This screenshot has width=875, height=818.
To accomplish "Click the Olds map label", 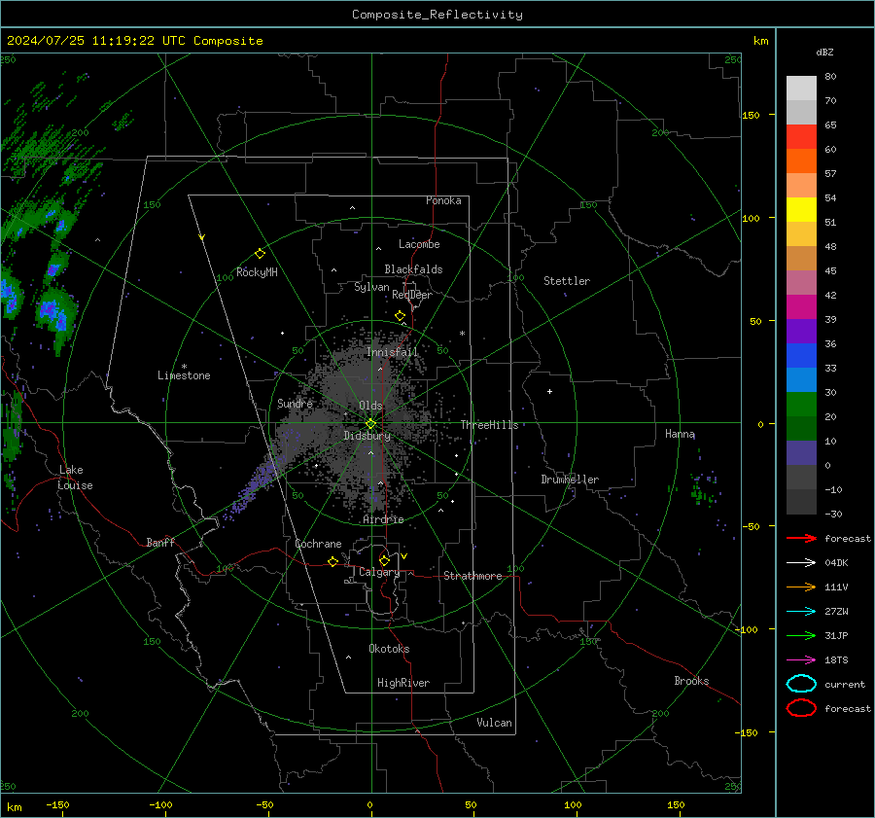I will point(370,406).
